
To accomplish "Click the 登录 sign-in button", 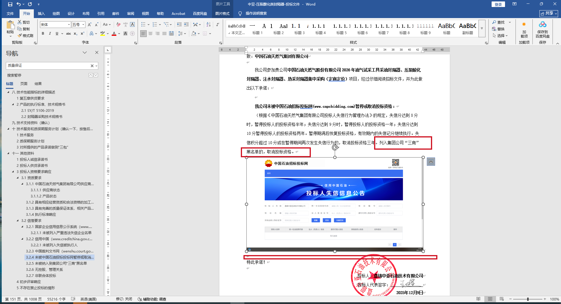I will point(498,4).
